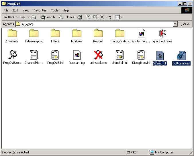This screenshot has width=194, height=156.
Task: Open the Edit menu
Action: [15, 10]
